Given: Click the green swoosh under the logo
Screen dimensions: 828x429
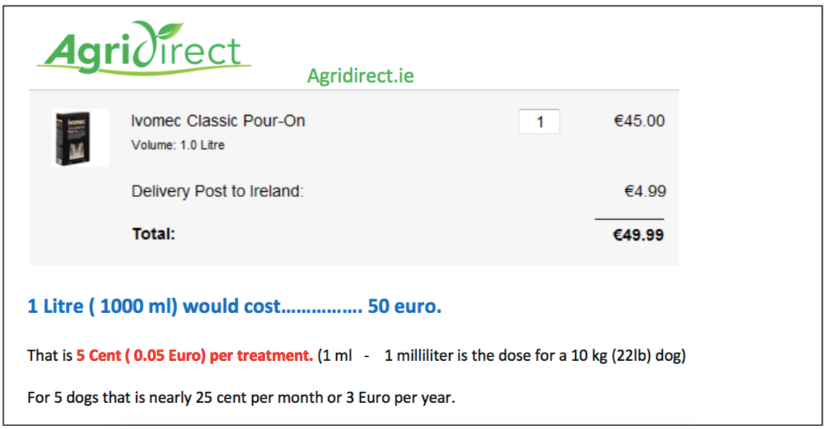Looking at the screenshot, I should (x=144, y=69).
